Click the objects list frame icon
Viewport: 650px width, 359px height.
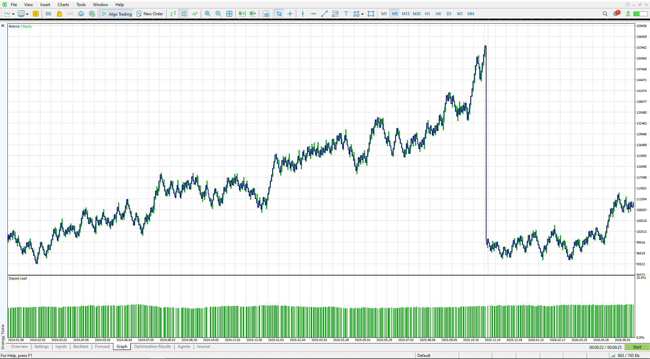click(x=371, y=14)
